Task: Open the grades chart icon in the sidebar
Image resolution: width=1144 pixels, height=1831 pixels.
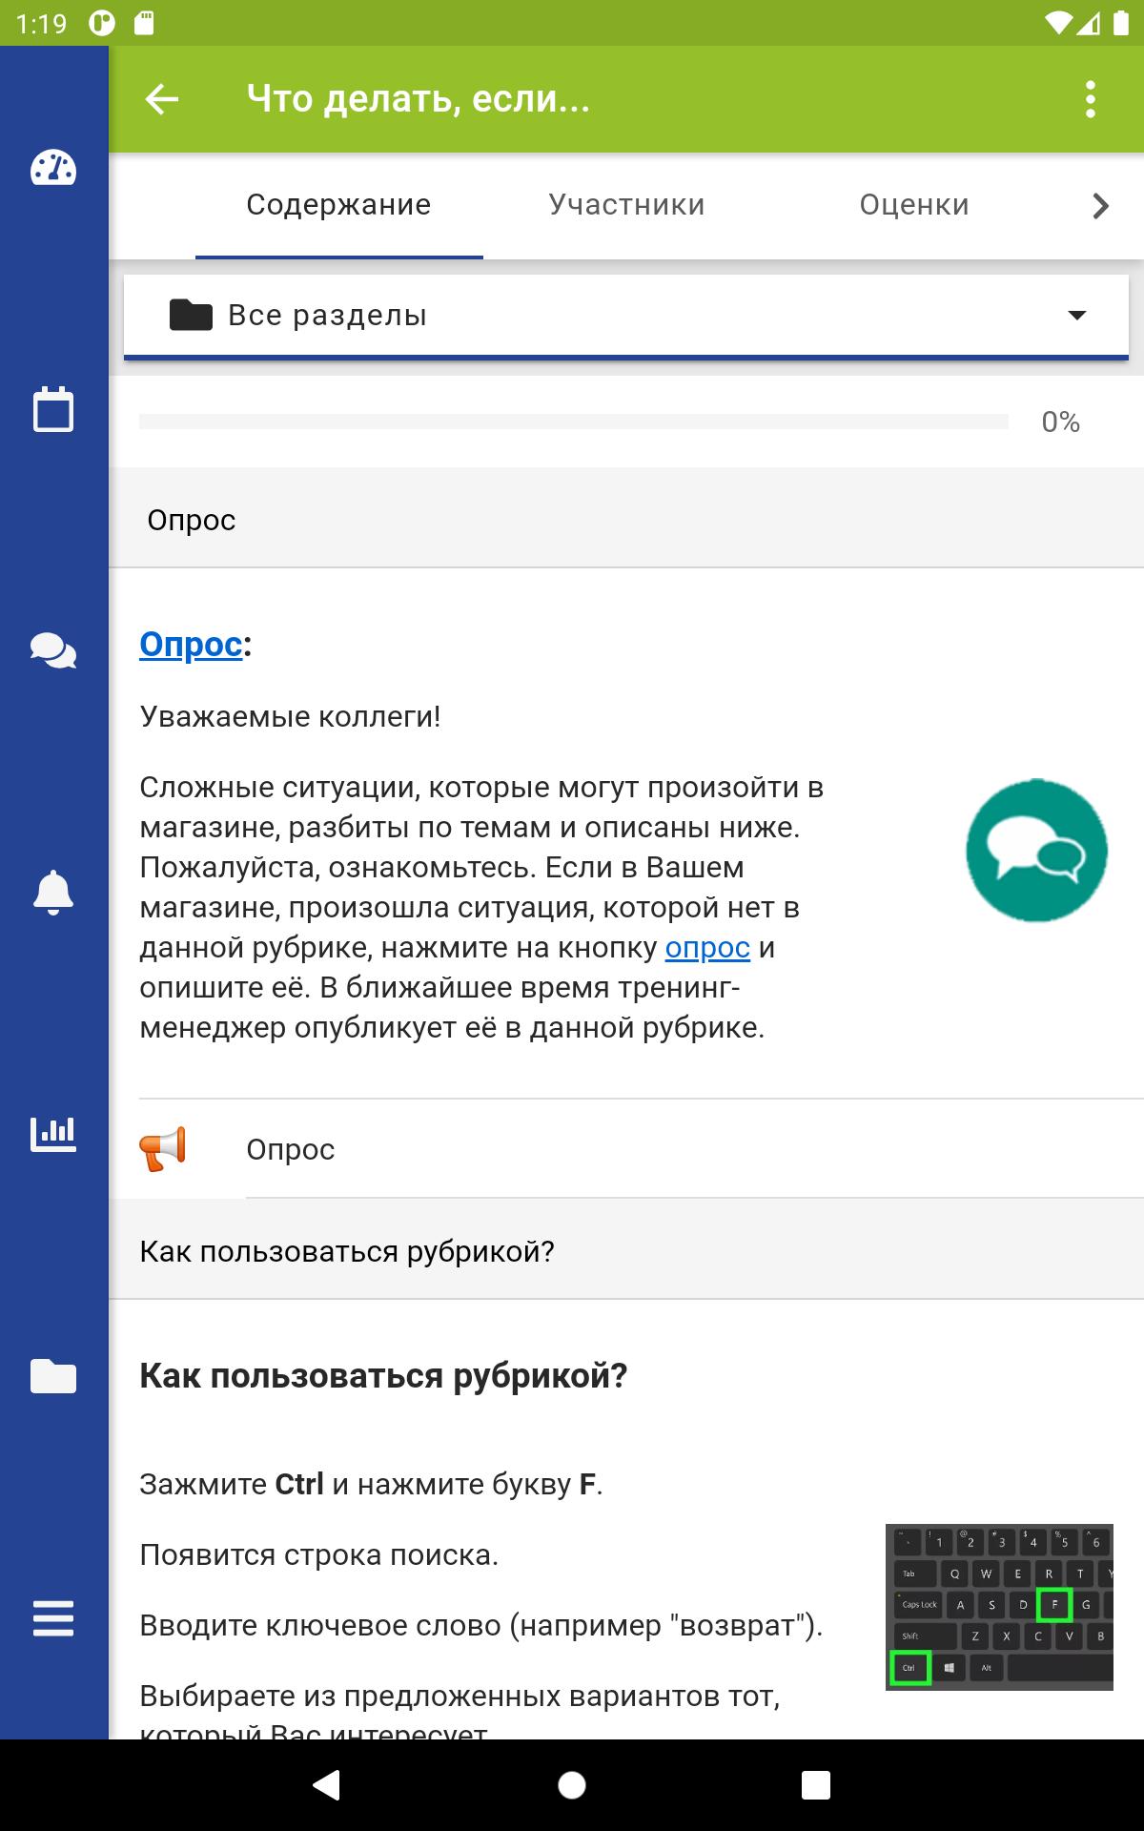Action: (x=53, y=1134)
